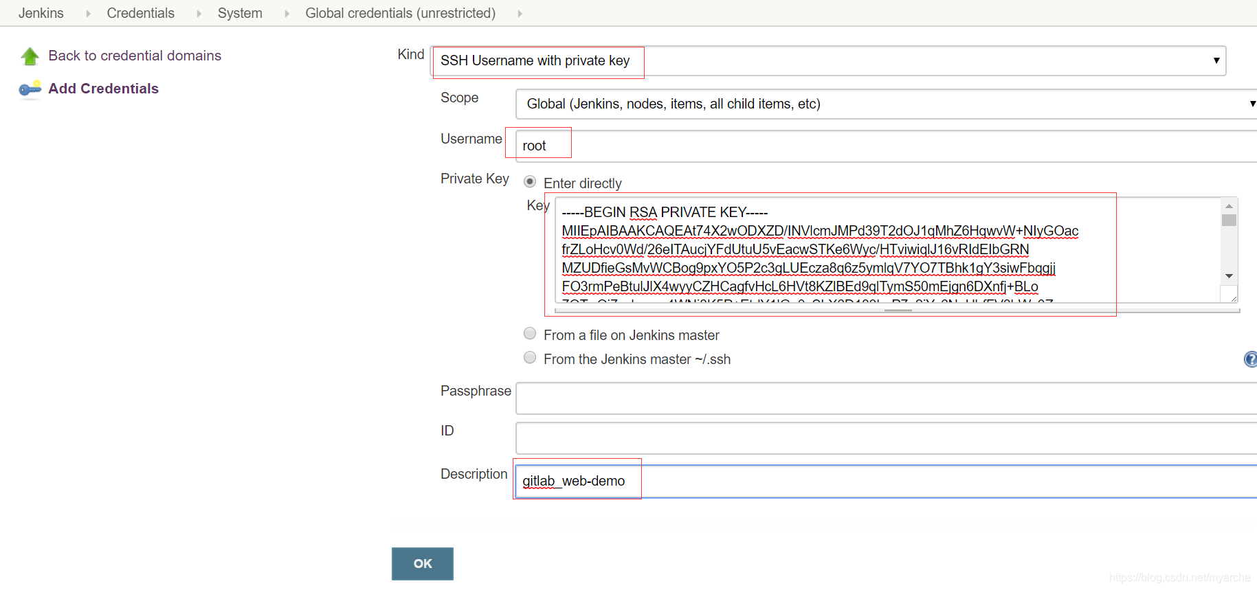The image size is (1257, 590).
Task: Select From a file on Jenkins master
Action: click(530, 333)
